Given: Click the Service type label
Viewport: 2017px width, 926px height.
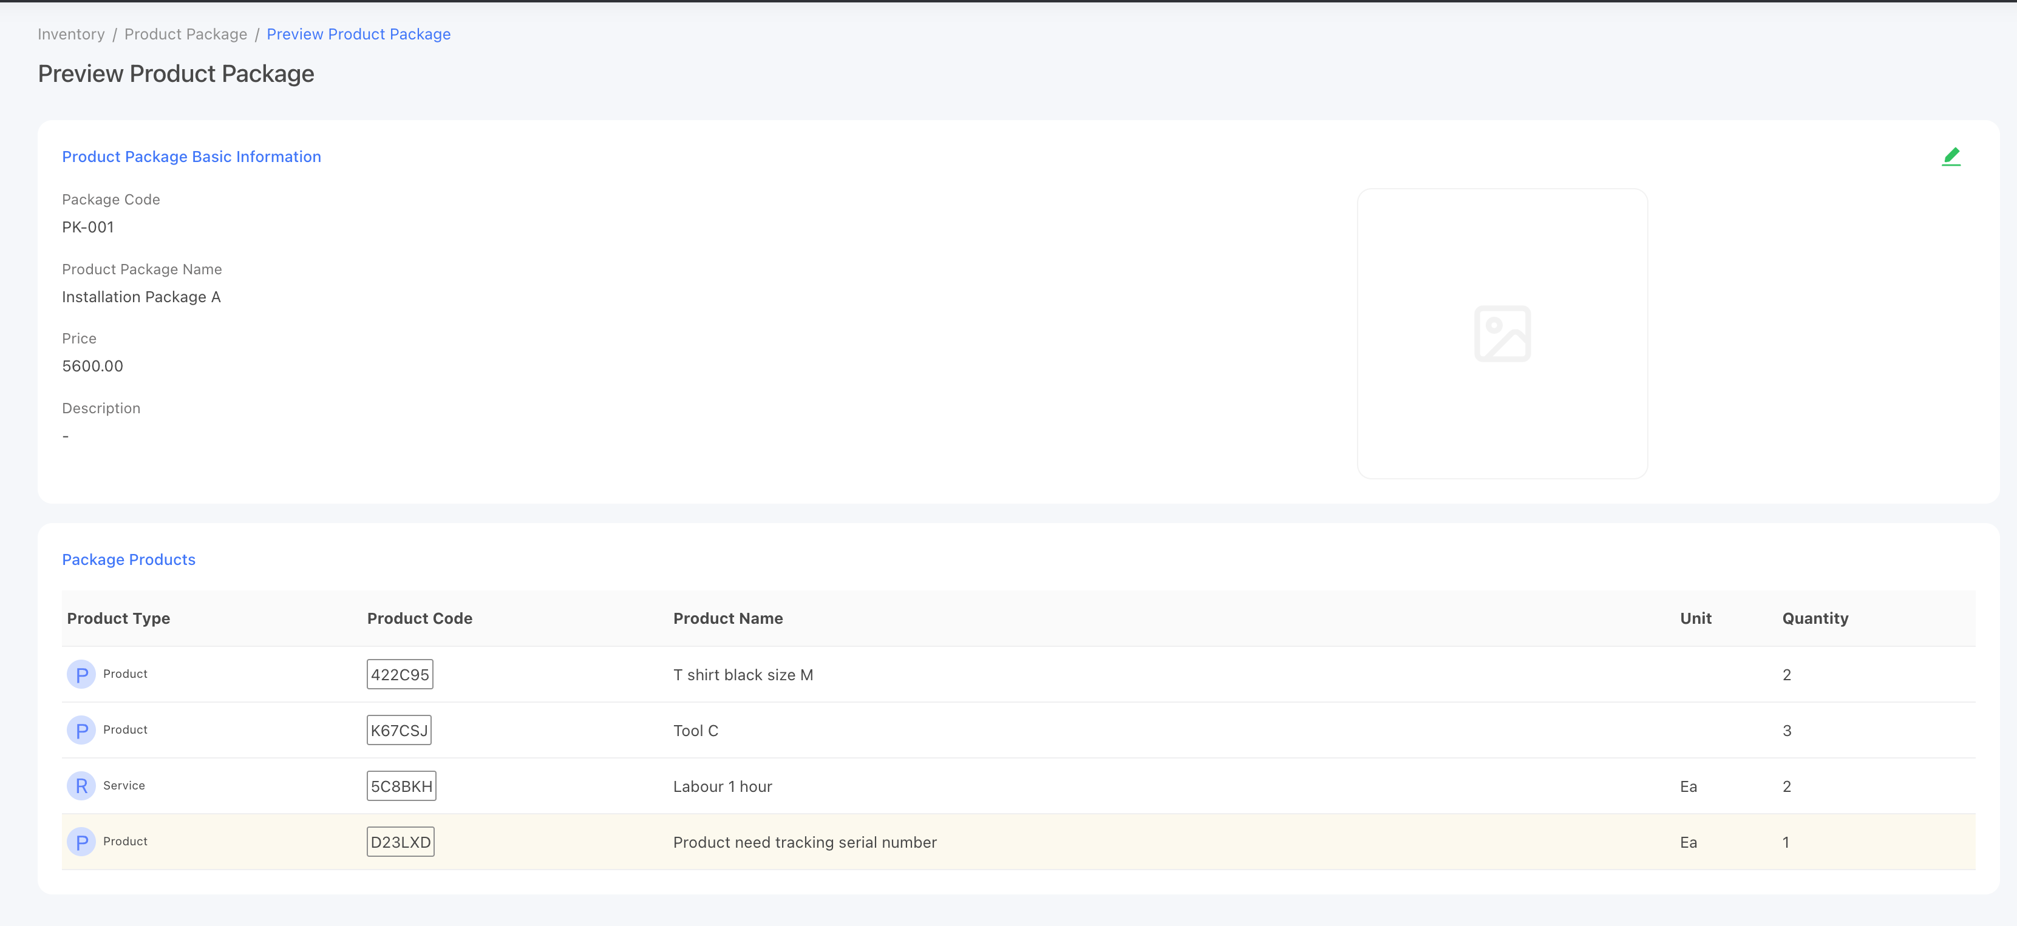Looking at the screenshot, I should (x=124, y=785).
